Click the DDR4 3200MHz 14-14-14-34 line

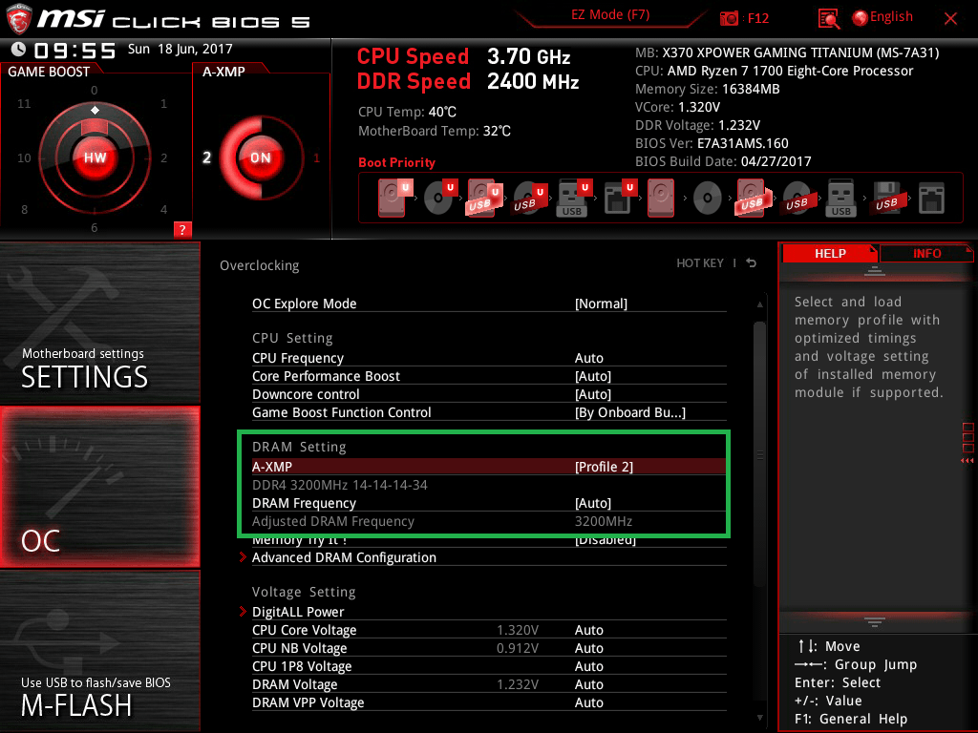coord(340,485)
